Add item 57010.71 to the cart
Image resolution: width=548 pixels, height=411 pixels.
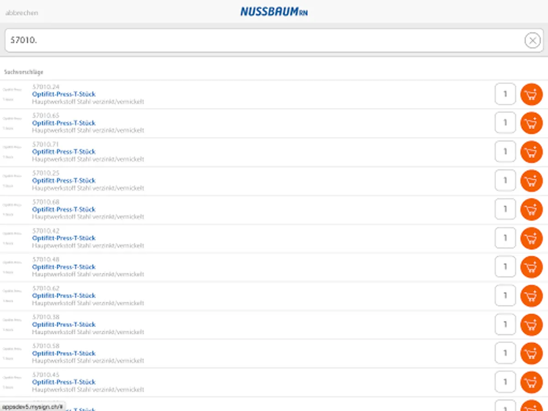pyautogui.click(x=532, y=152)
